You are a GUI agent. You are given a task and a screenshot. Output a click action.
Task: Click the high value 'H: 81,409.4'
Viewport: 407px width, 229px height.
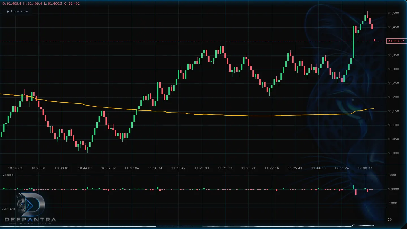[x=33, y=3]
